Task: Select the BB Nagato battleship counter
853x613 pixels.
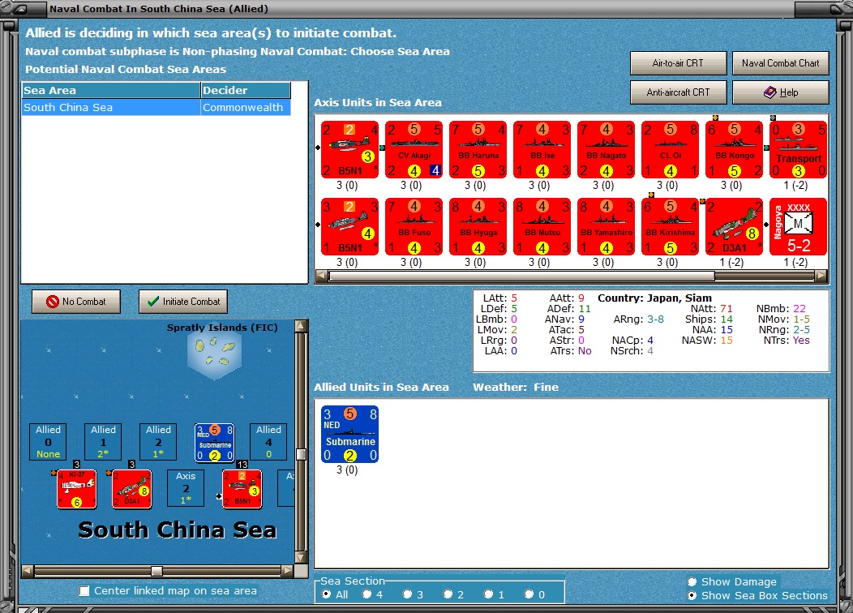Action: (606, 149)
